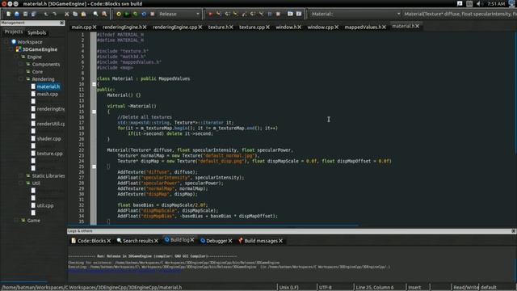
Task: Build and run the project
Action: tap(136, 14)
